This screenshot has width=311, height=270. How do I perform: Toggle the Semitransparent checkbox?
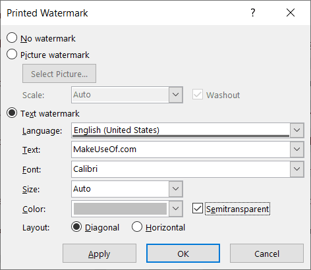(198, 208)
